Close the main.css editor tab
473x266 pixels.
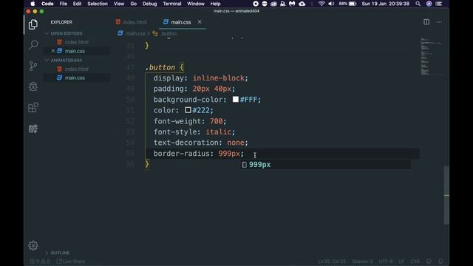pos(200,22)
